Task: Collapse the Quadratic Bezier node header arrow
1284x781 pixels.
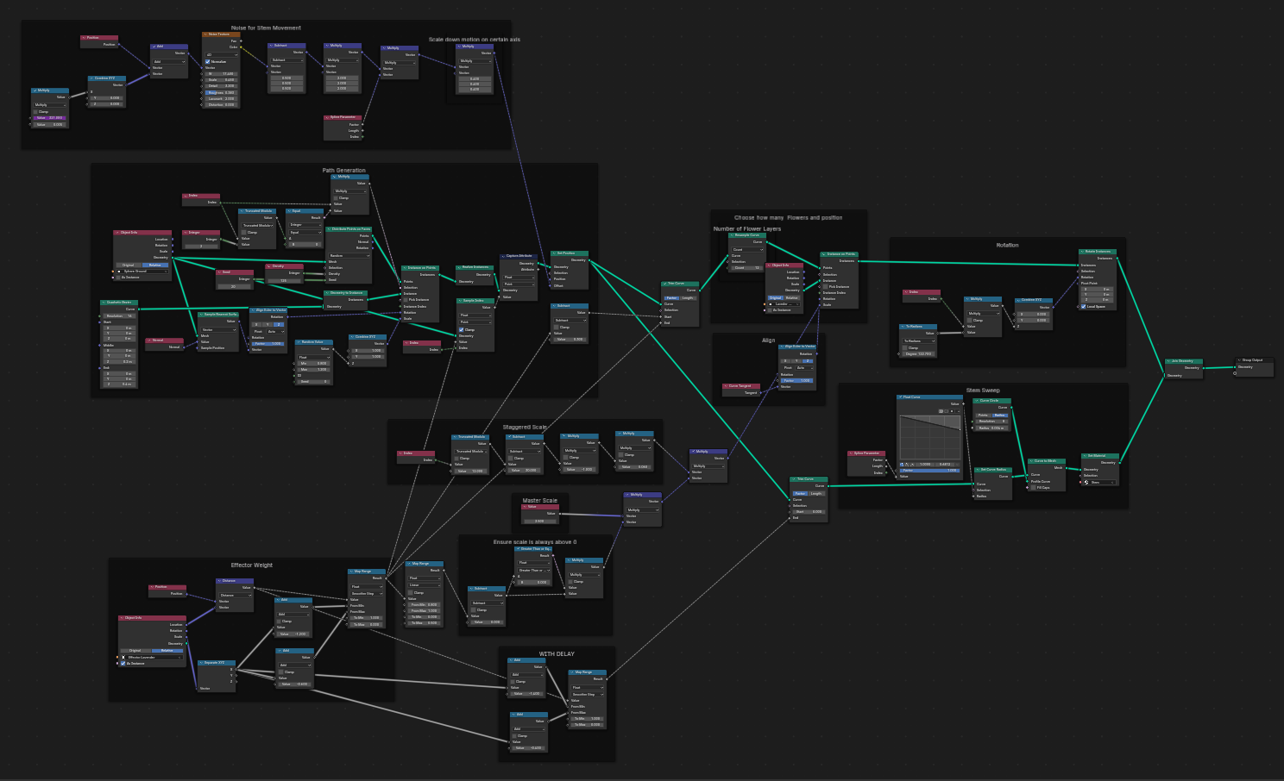Action: coord(104,303)
